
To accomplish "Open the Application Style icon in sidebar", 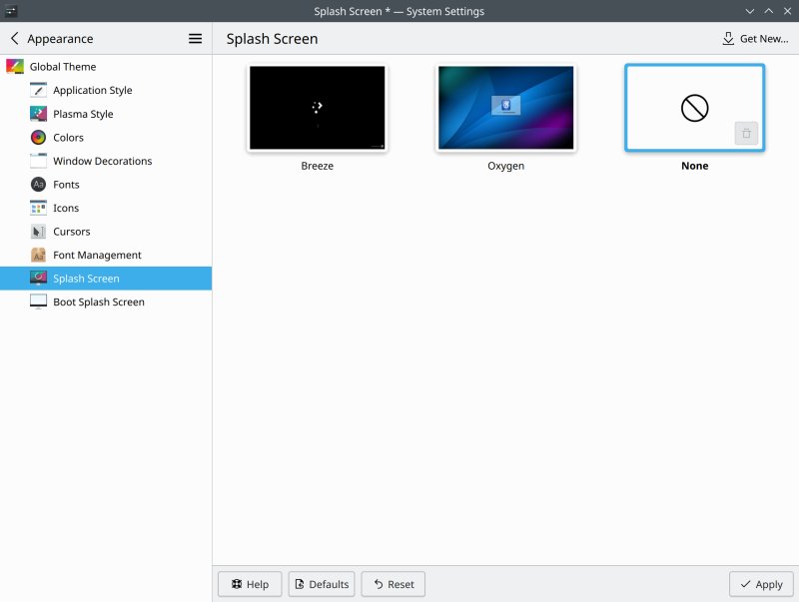I will click(x=38, y=90).
